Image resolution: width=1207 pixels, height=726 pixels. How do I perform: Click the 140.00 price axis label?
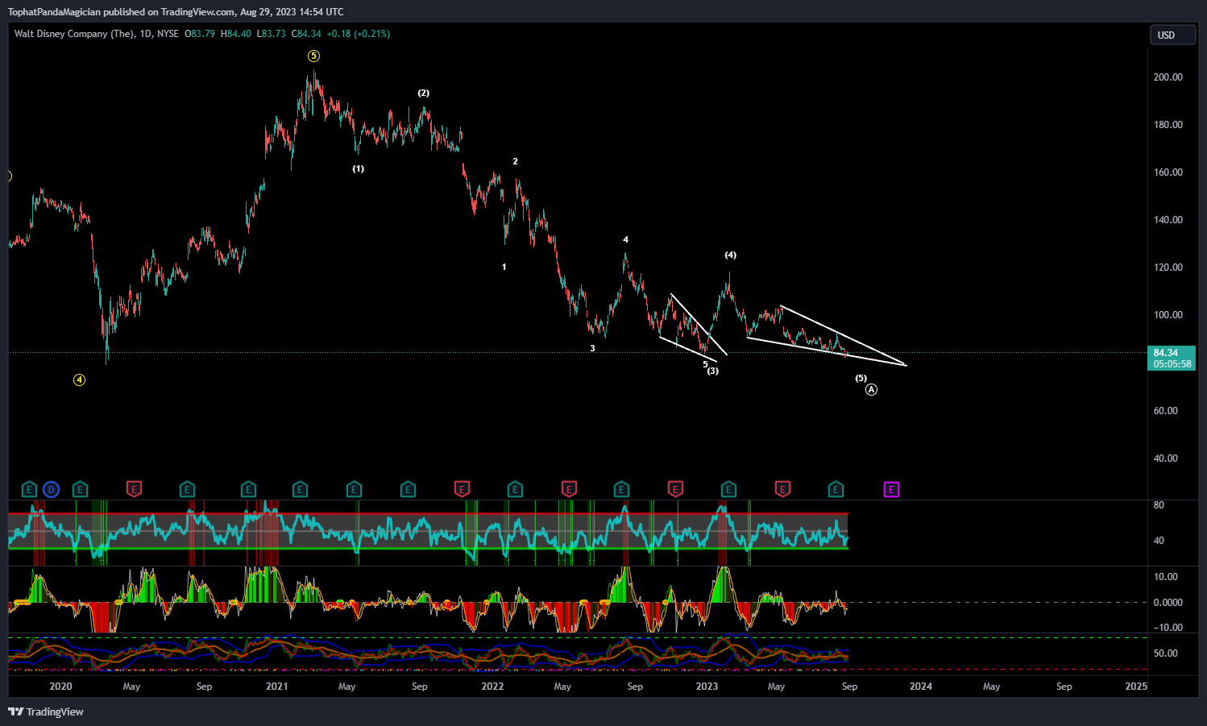(x=1168, y=220)
